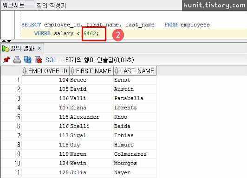This screenshot has width=247, height=178.
Task: Select first name cell Guy
Action: 91,145
